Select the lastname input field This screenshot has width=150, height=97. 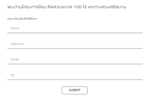[x=75, y=44]
